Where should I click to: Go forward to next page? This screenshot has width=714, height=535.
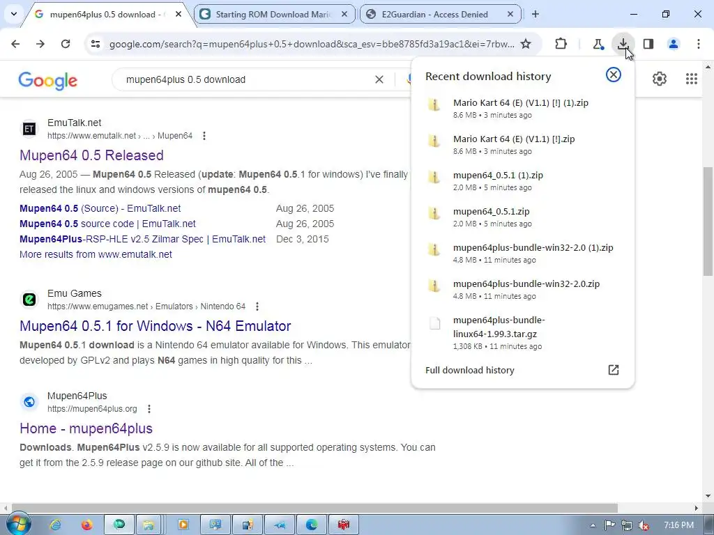(40, 44)
